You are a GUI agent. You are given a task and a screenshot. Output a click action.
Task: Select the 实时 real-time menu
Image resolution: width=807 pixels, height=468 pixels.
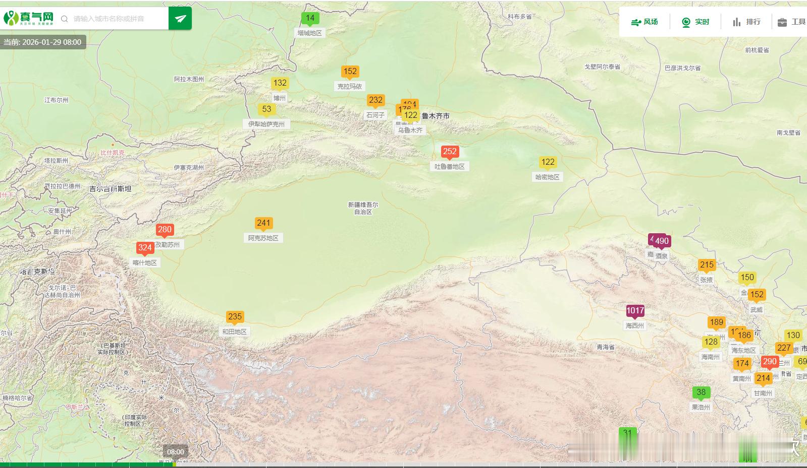tap(695, 22)
